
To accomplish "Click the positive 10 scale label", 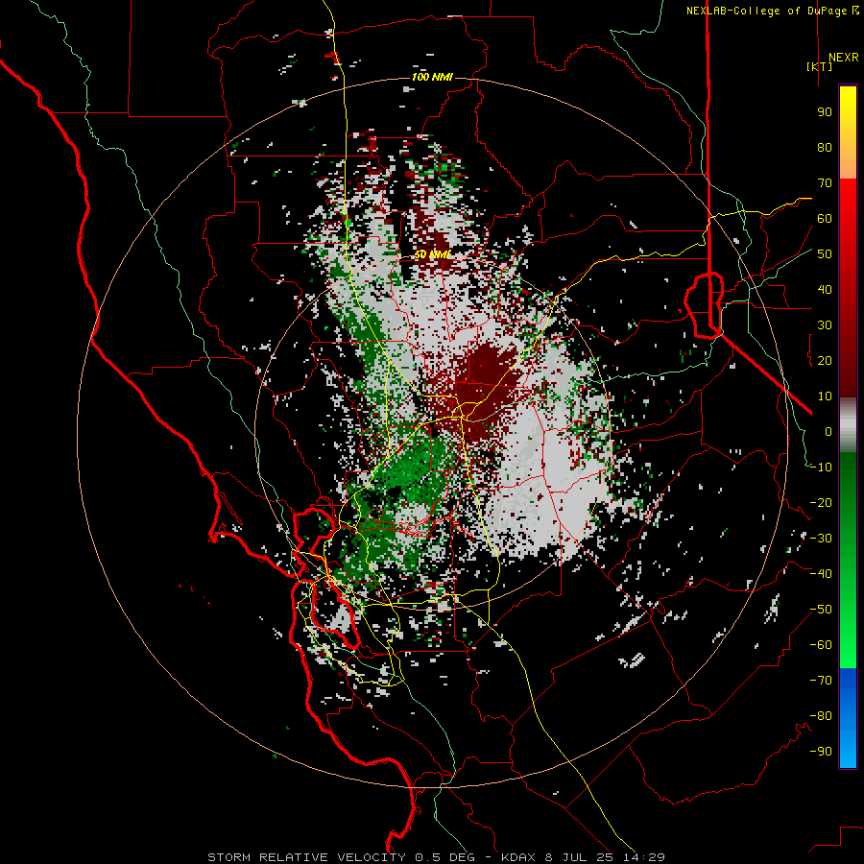I will point(825,396).
